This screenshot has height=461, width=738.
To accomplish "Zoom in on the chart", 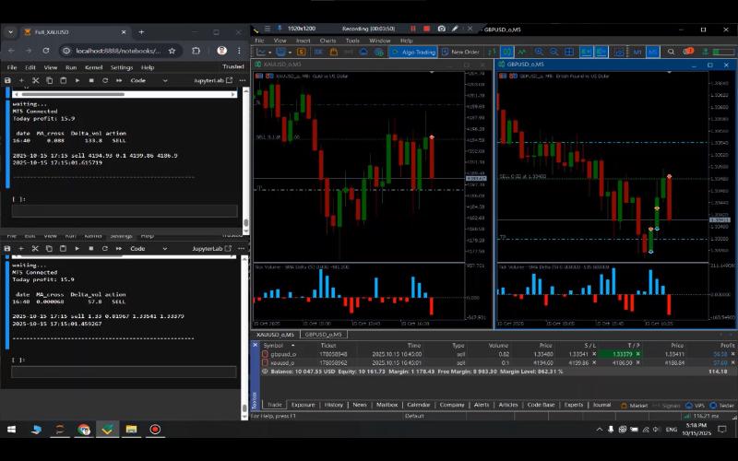I will click(x=539, y=52).
